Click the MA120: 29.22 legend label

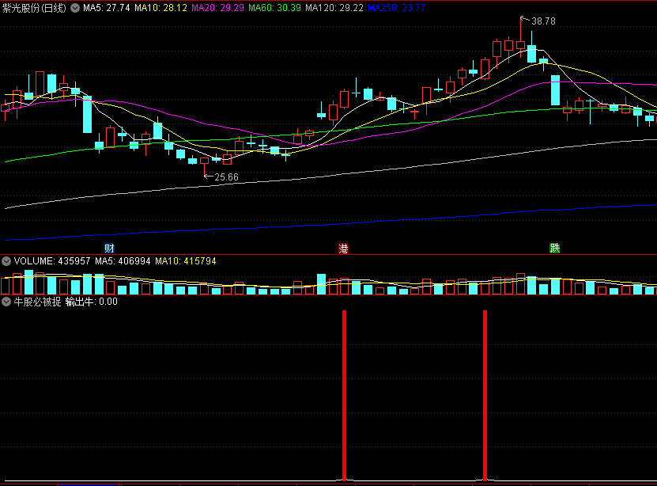pos(334,8)
